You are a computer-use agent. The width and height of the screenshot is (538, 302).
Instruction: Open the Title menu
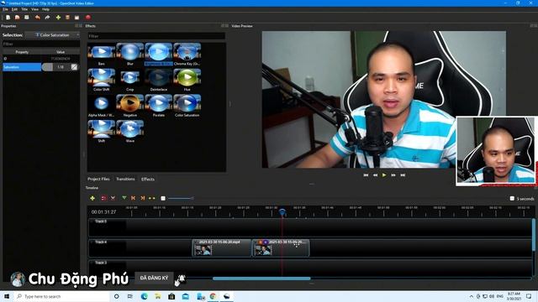click(x=24, y=9)
